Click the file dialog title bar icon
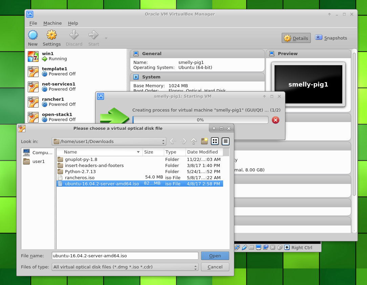The height and width of the screenshot is (285, 367). click(22, 128)
